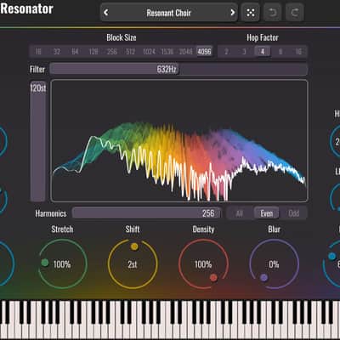Set Hop Factor to 8

point(280,52)
